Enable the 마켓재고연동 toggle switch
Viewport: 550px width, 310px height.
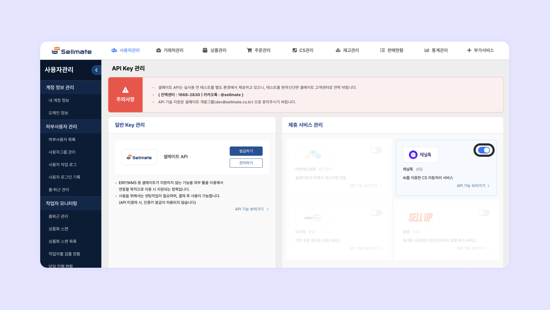(376, 150)
